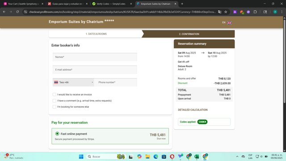Open battery icon in system tray
Image resolution: width=286 pixels, height=161 pixels.
266,157
